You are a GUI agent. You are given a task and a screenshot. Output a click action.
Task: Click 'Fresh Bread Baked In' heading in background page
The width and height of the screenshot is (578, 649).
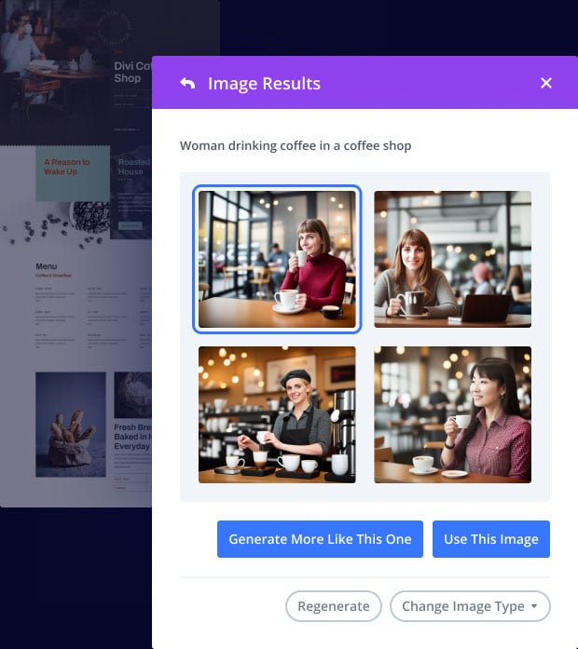(x=132, y=437)
